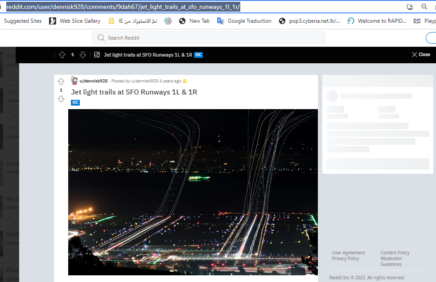The height and width of the screenshot is (282, 436).
Task: Click the u/dennisk928 user avatar
Action: click(x=74, y=81)
